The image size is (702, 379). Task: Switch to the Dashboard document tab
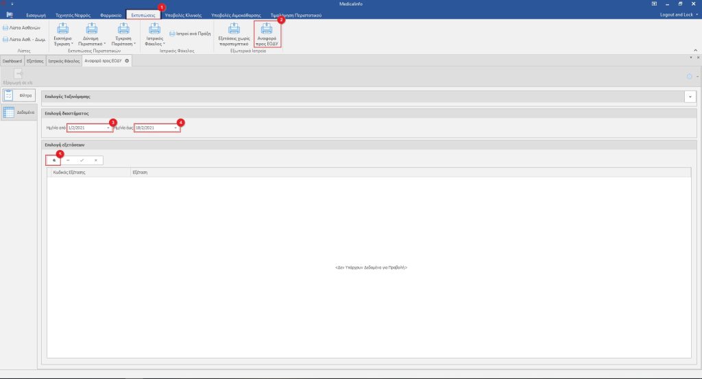click(12, 61)
